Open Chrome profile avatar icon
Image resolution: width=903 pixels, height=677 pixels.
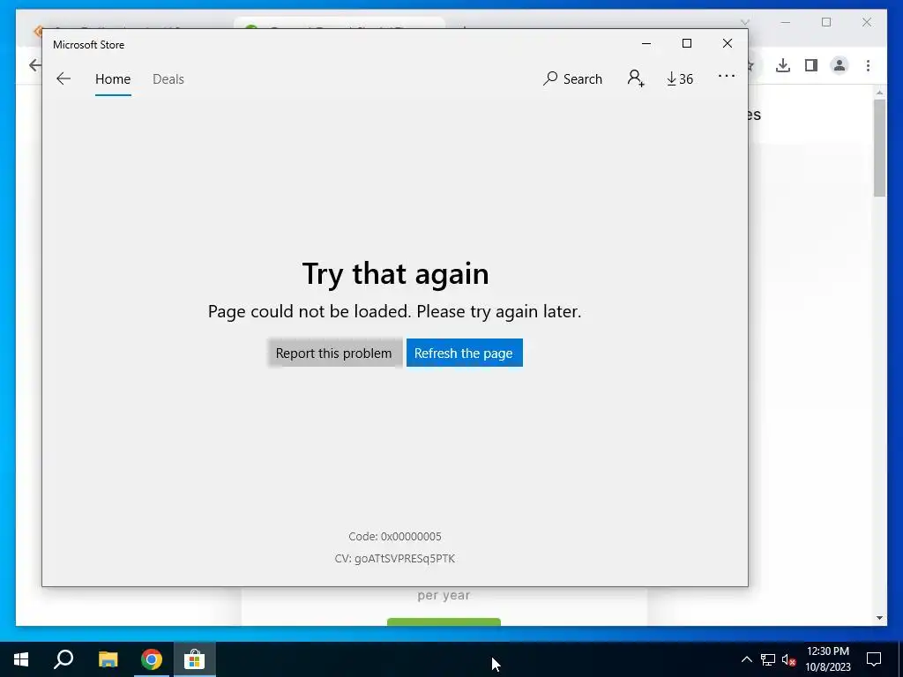tap(840, 65)
